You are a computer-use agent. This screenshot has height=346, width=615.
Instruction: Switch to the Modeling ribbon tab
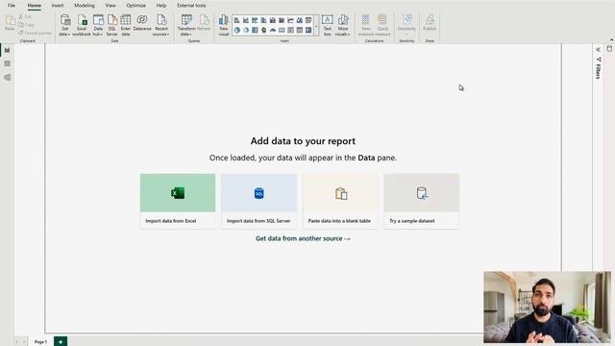85,6
